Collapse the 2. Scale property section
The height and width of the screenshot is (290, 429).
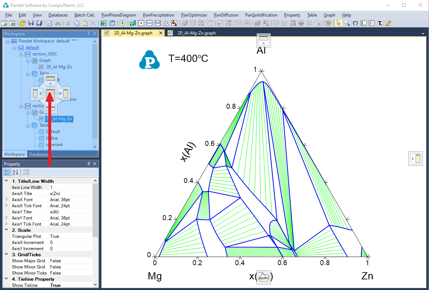[6, 230]
